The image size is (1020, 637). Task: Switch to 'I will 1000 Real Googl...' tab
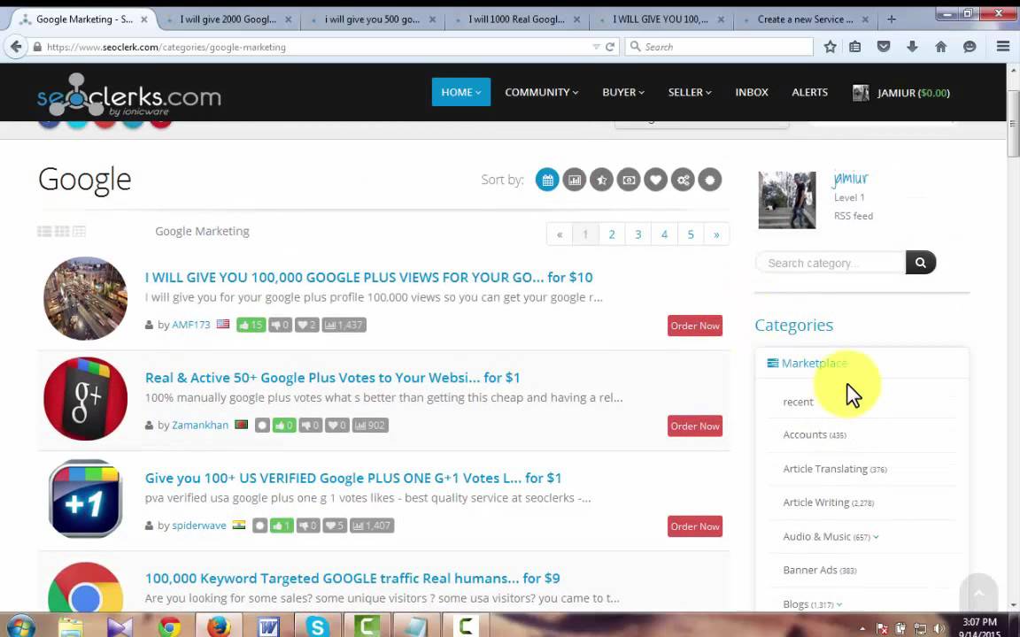(x=516, y=19)
